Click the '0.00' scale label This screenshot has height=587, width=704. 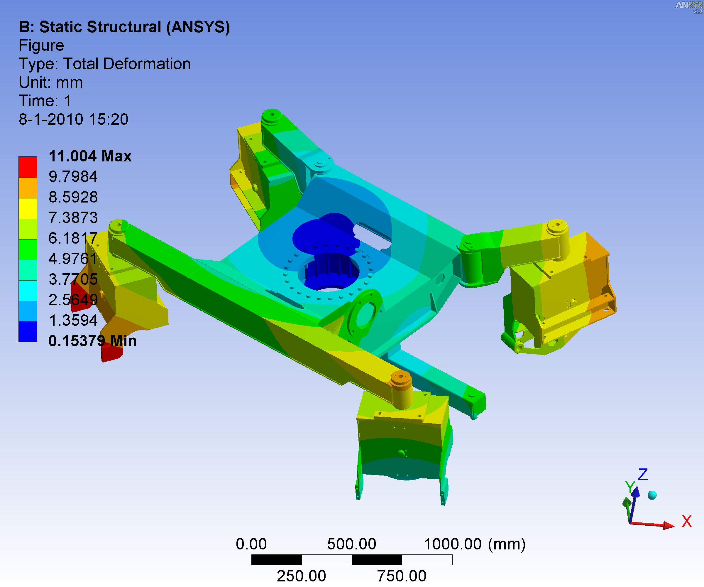[x=251, y=544]
